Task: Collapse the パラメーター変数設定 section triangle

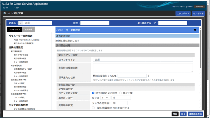Action: coord(195,30)
